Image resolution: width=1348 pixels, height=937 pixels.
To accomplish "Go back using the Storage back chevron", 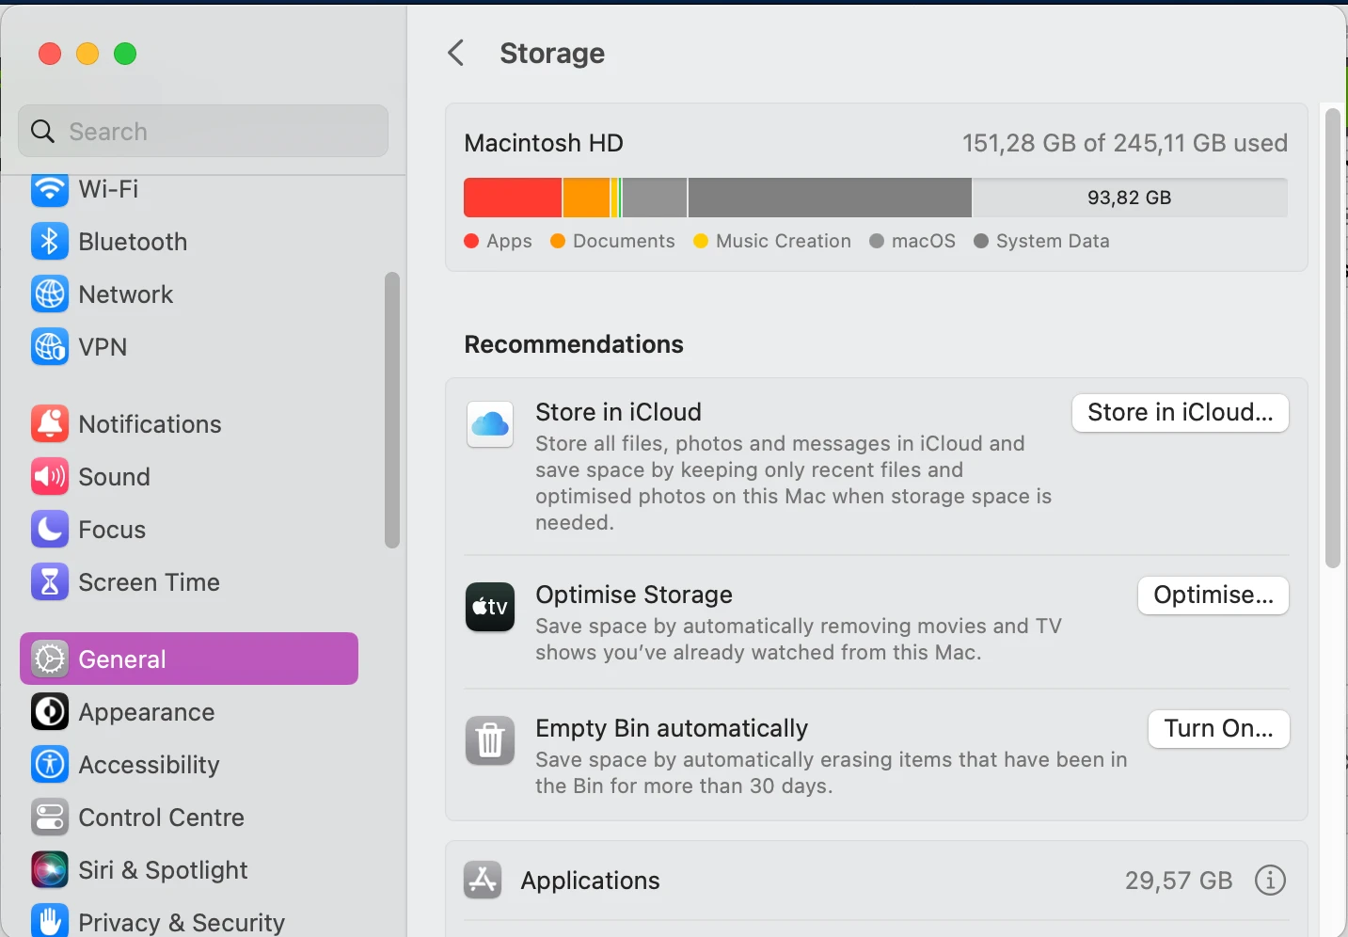I will pyautogui.click(x=456, y=53).
